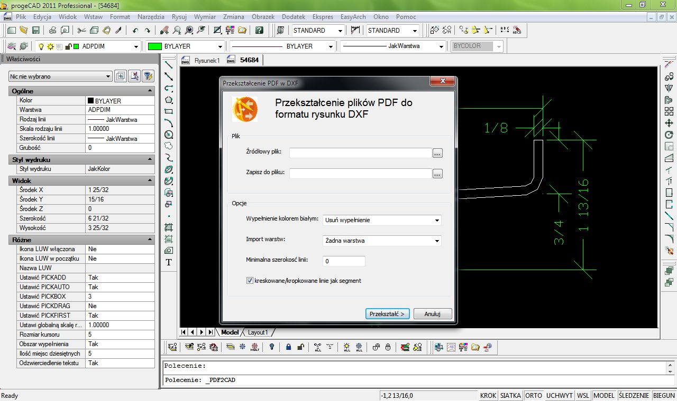Toggle the SIATKA grid in the status bar
Screen dimensions: 677x401
coord(510,395)
